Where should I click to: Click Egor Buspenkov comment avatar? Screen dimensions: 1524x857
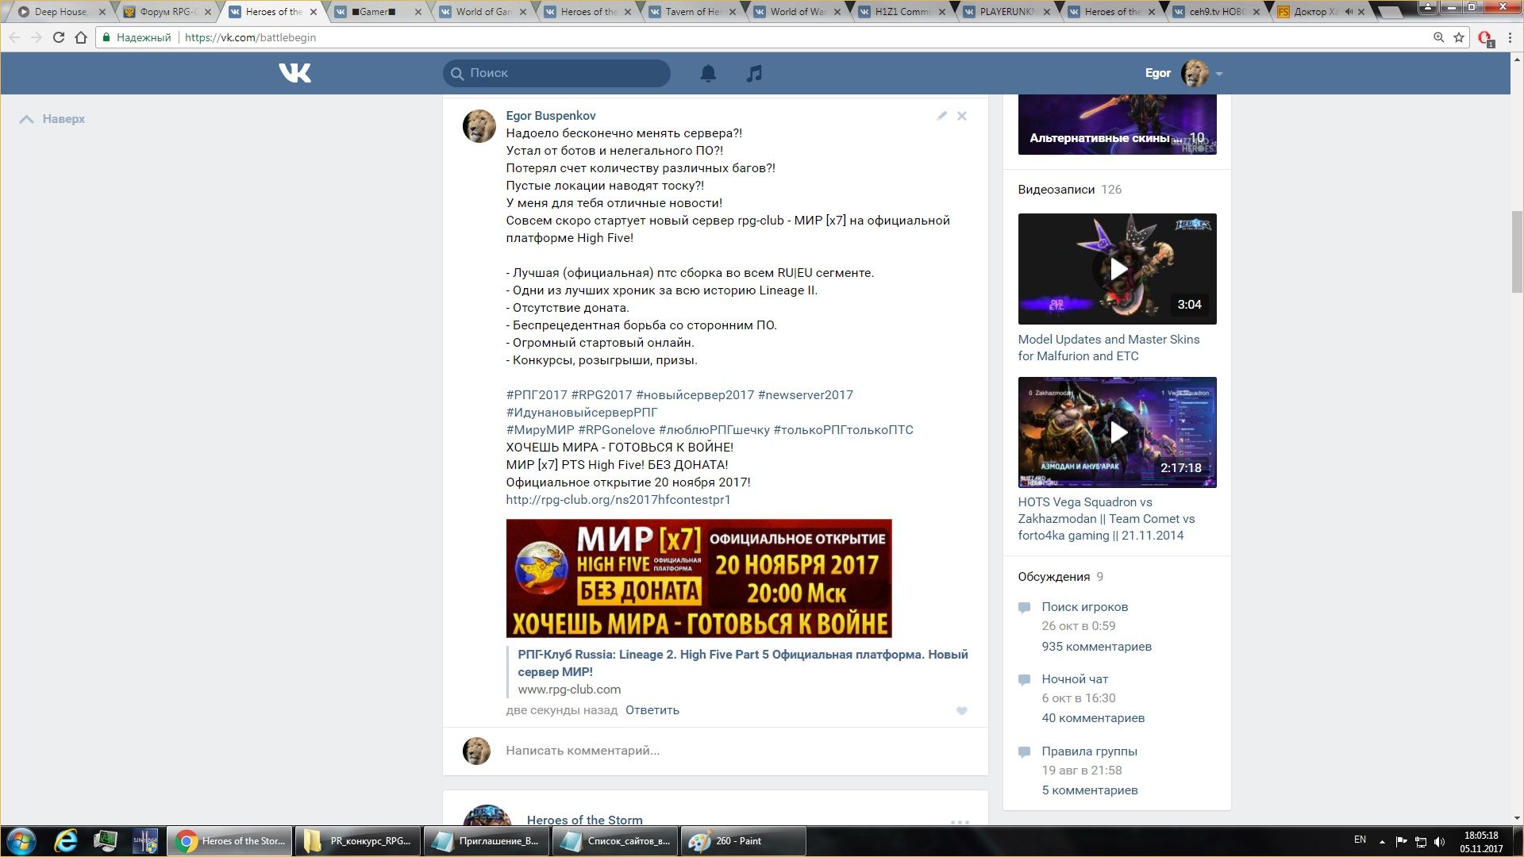point(479,126)
